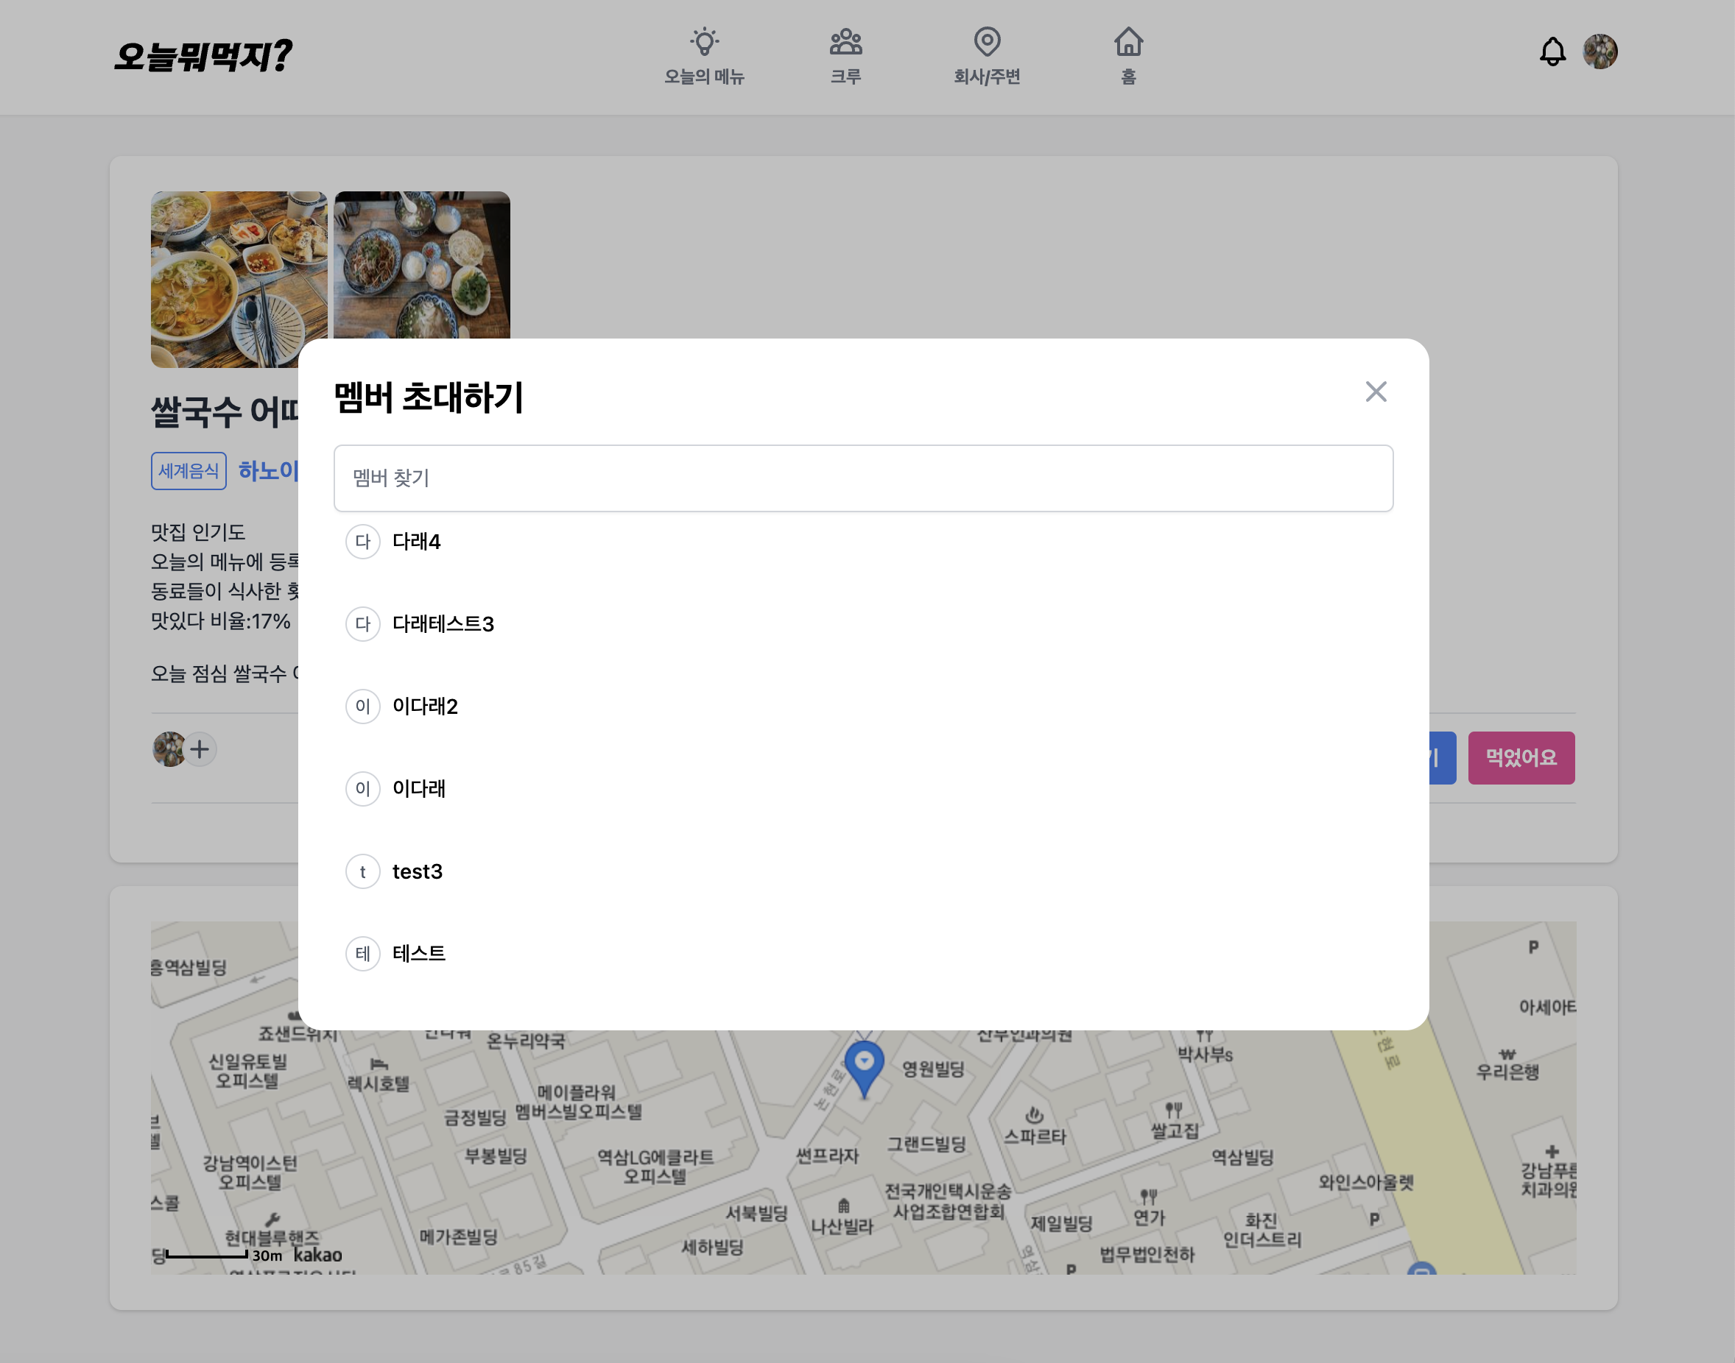Screen dimensions: 1735x1363
Task: Select the test3 member entry
Action: click(417, 871)
